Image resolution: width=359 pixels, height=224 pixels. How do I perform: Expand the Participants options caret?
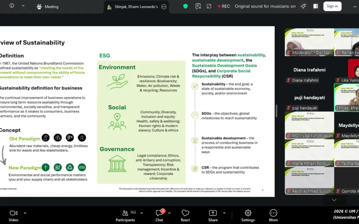[142, 213]
